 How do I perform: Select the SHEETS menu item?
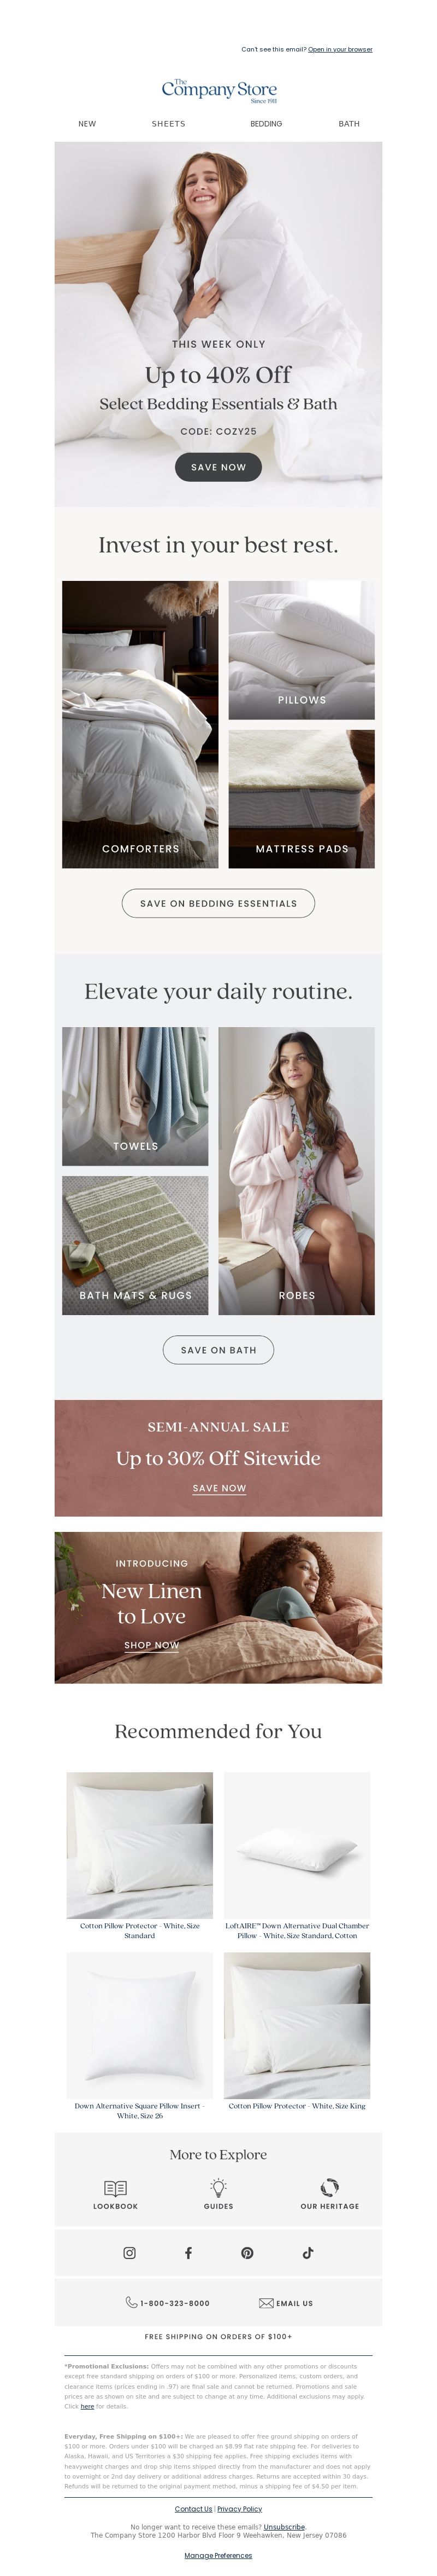pyautogui.click(x=169, y=124)
